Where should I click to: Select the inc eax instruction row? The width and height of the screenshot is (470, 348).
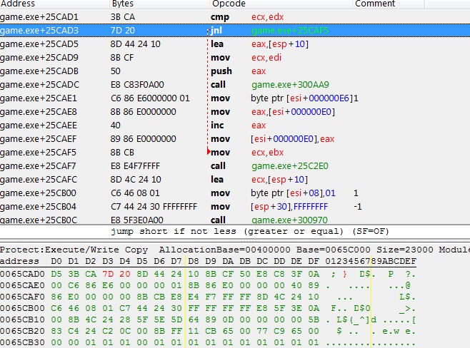click(x=235, y=125)
